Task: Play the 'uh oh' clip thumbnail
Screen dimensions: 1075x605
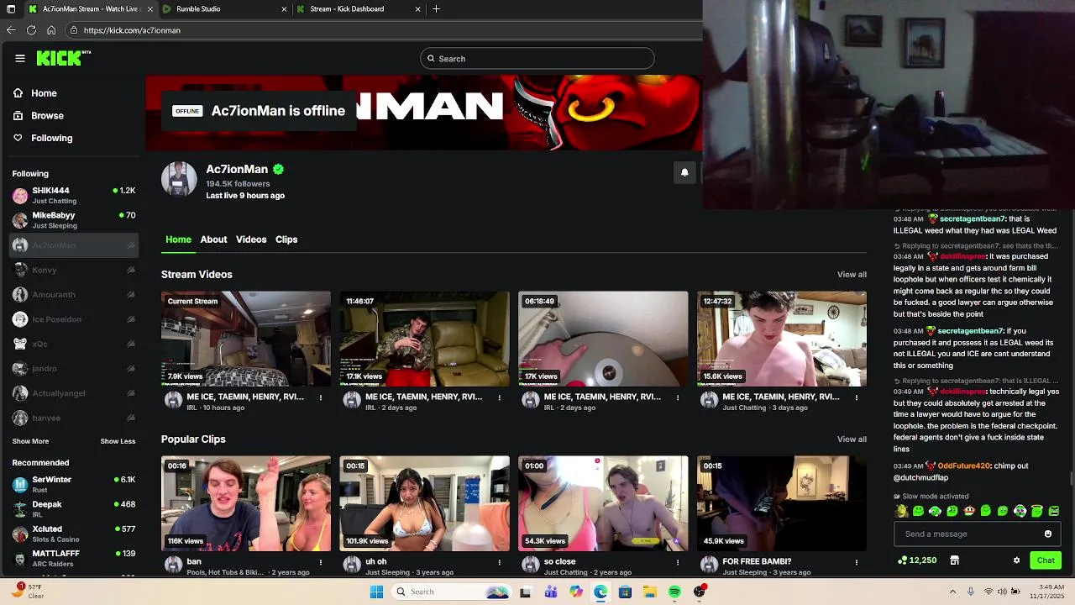Action: tap(424, 503)
